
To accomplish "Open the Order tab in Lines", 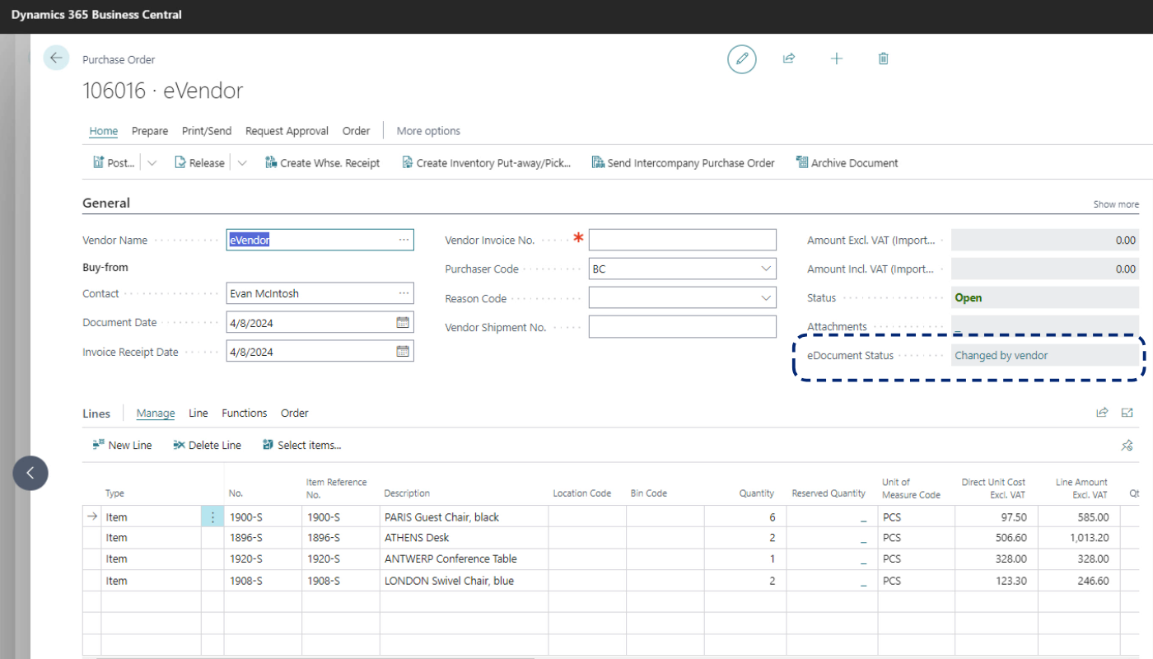I will (295, 413).
